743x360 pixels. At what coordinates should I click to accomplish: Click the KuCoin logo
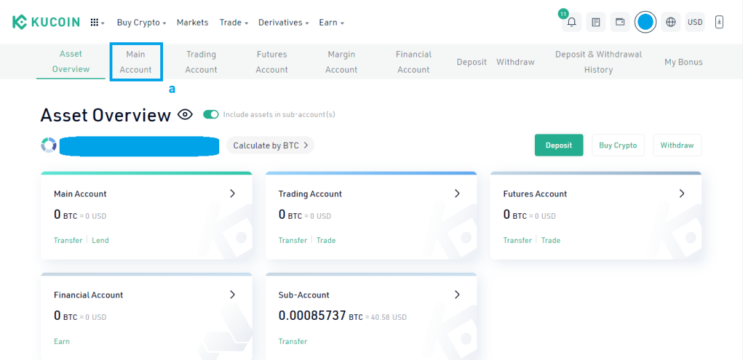46,22
